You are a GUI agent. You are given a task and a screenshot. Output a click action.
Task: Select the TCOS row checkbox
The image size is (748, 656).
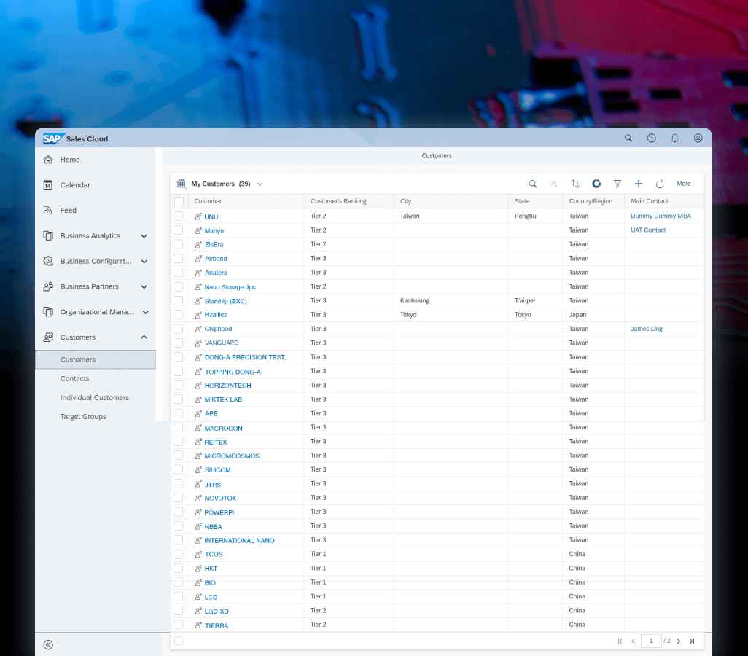click(x=179, y=555)
